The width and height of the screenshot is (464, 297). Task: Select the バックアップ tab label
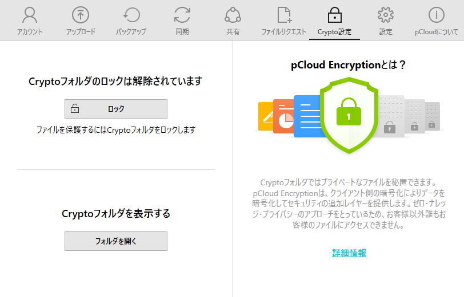tap(131, 32)
